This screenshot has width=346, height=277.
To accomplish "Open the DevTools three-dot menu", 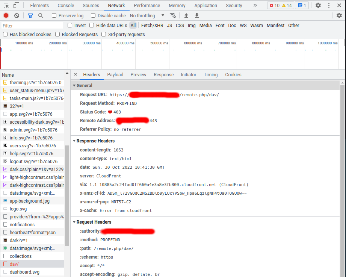I will point(329,5).
